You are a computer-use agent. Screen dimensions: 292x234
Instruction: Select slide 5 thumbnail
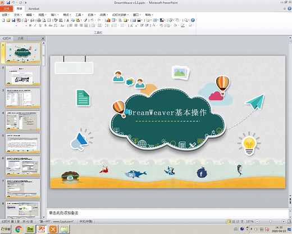coord(22,143)
